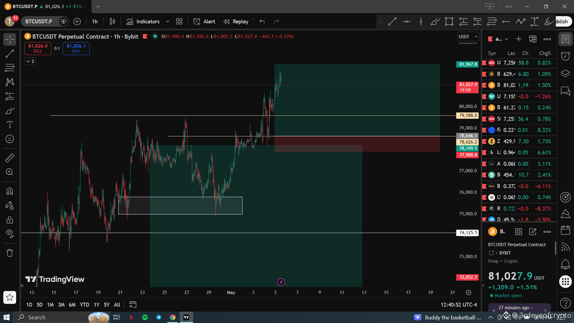Lock all drawing tools
Screen dimensions: 574x323
click(10, 220)
